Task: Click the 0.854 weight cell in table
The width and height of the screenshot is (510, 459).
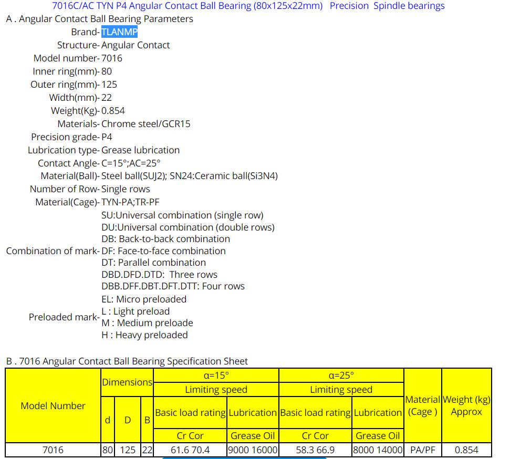Action: 466,450
